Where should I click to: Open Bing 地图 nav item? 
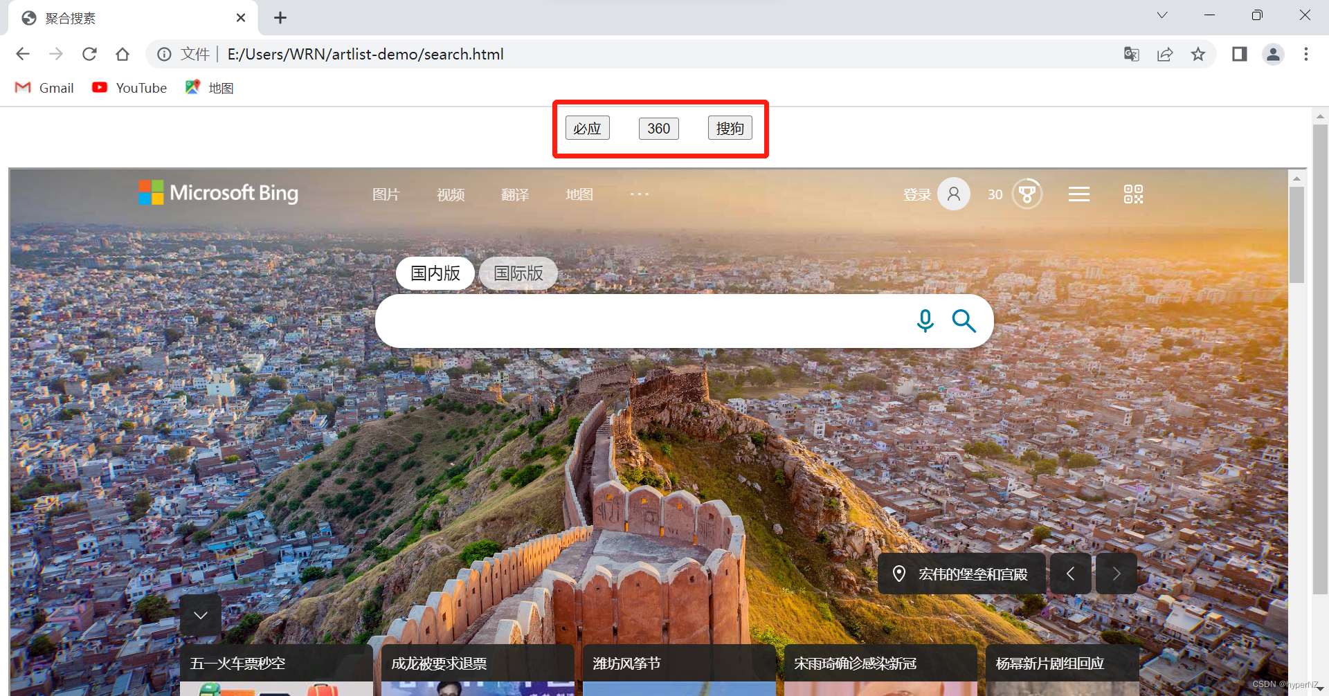pos(579,194)
